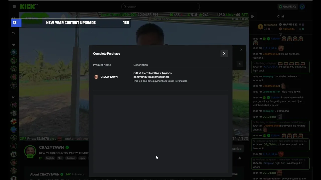Viewport: 321px width, 180px height.
Task: Open alittlebits in the gifter leaderboard
Action: pyautogui.click(x=289, y=29)
